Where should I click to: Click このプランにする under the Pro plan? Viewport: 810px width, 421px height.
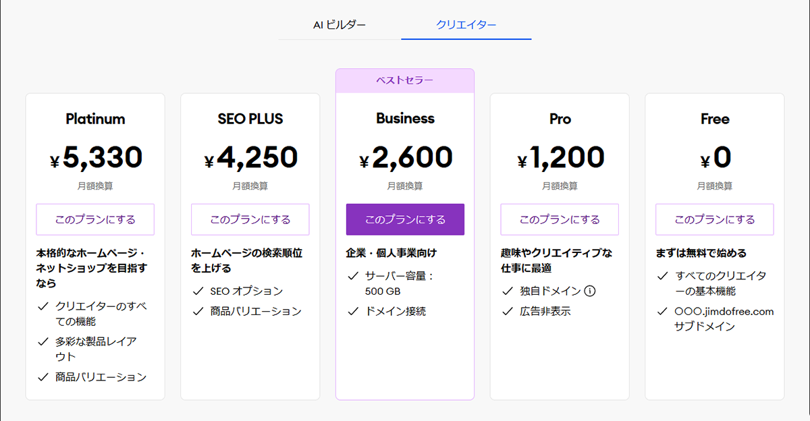560,219
